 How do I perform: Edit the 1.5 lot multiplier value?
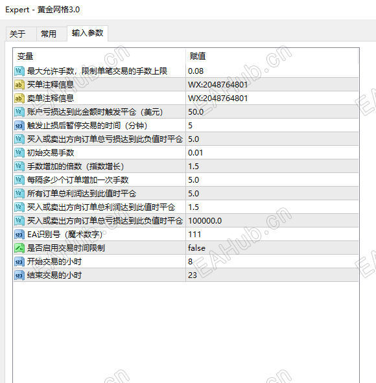tap(272, 167)
